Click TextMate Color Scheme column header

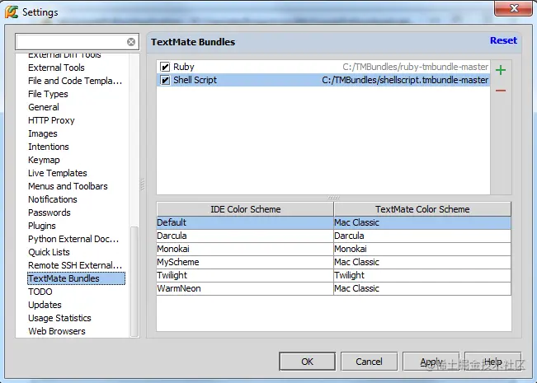click(422, 209)
